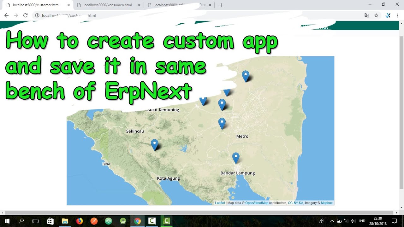Open the Chrome three-dot menu
404x227 pixels.
398,15
